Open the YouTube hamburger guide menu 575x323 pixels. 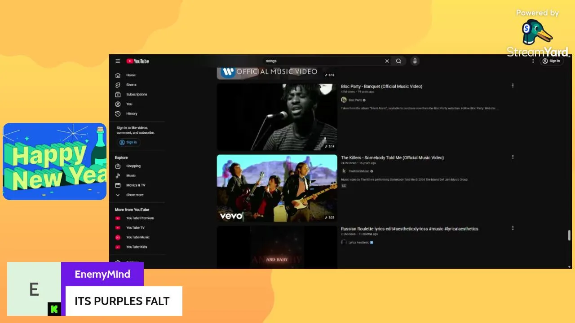(x=118, y=61)
